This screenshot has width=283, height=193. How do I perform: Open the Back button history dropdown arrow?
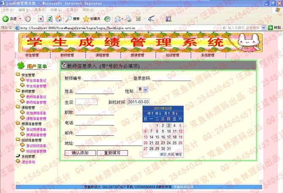coord(20,19)
